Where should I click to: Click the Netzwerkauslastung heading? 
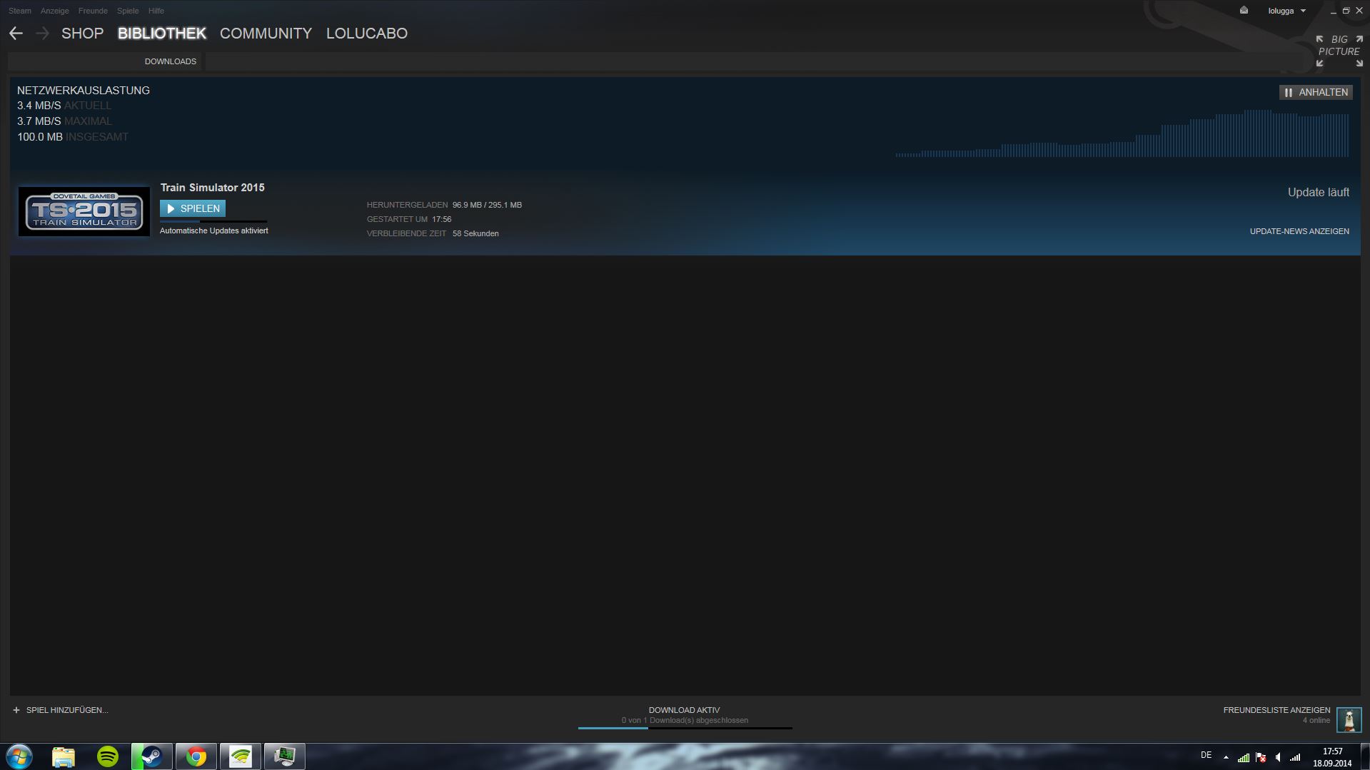pyautogui.click(x=84, y=91)
